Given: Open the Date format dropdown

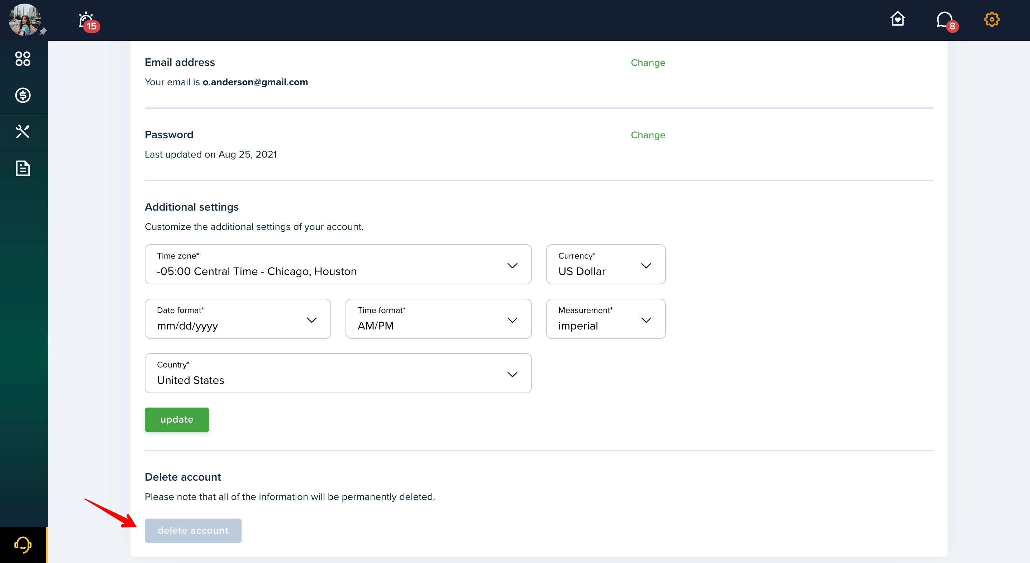Looking at the screenshot, I should pos(238,318).
